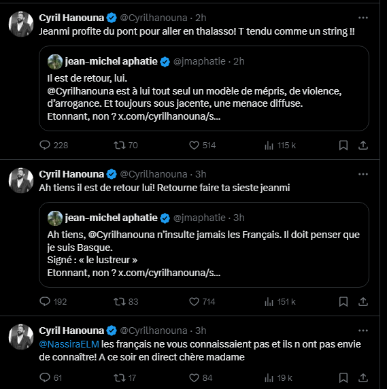Share the 'Retourne faire ta sieste' tweet

point(363,302)
